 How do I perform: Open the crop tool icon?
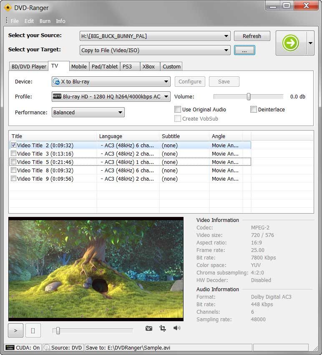click(x=163, y=328)
